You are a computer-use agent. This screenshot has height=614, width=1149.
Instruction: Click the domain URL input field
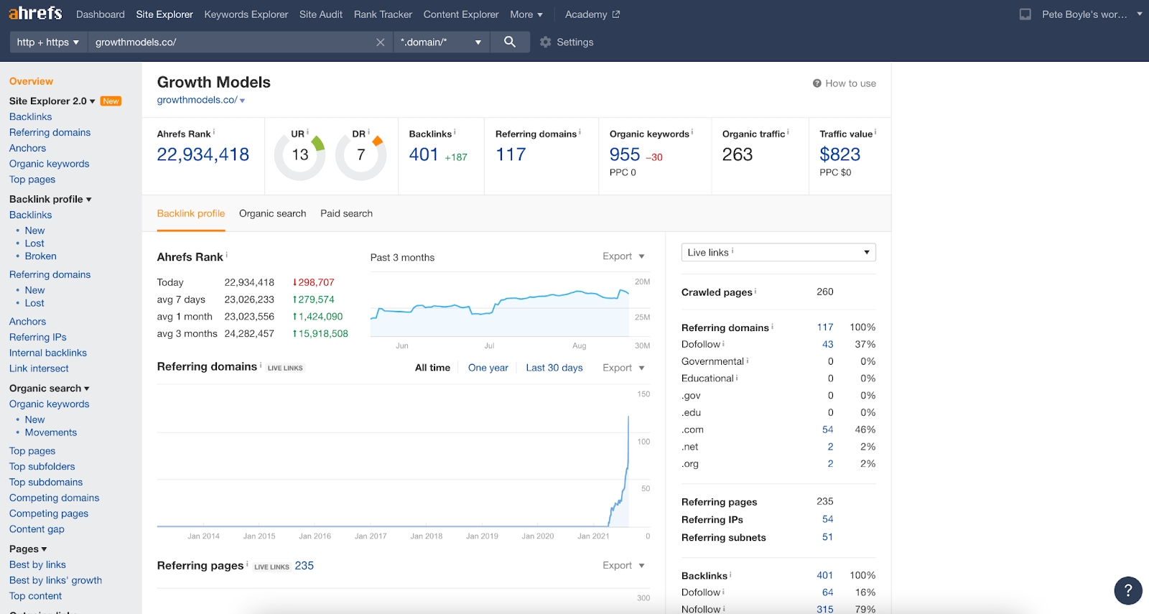point(230,42)
